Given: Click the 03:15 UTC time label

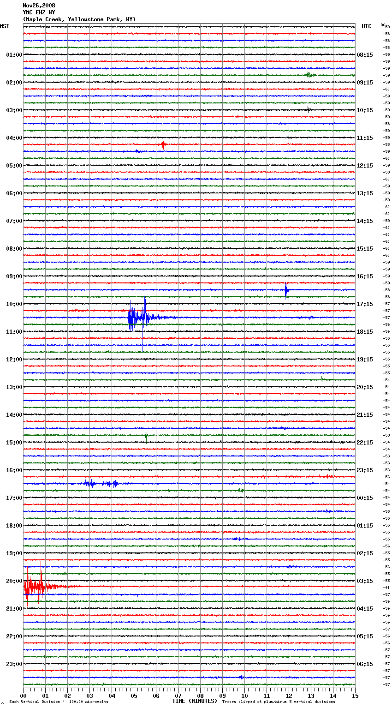Looking at the screenshot, I should pyautogui.click(x=365, y=581).
